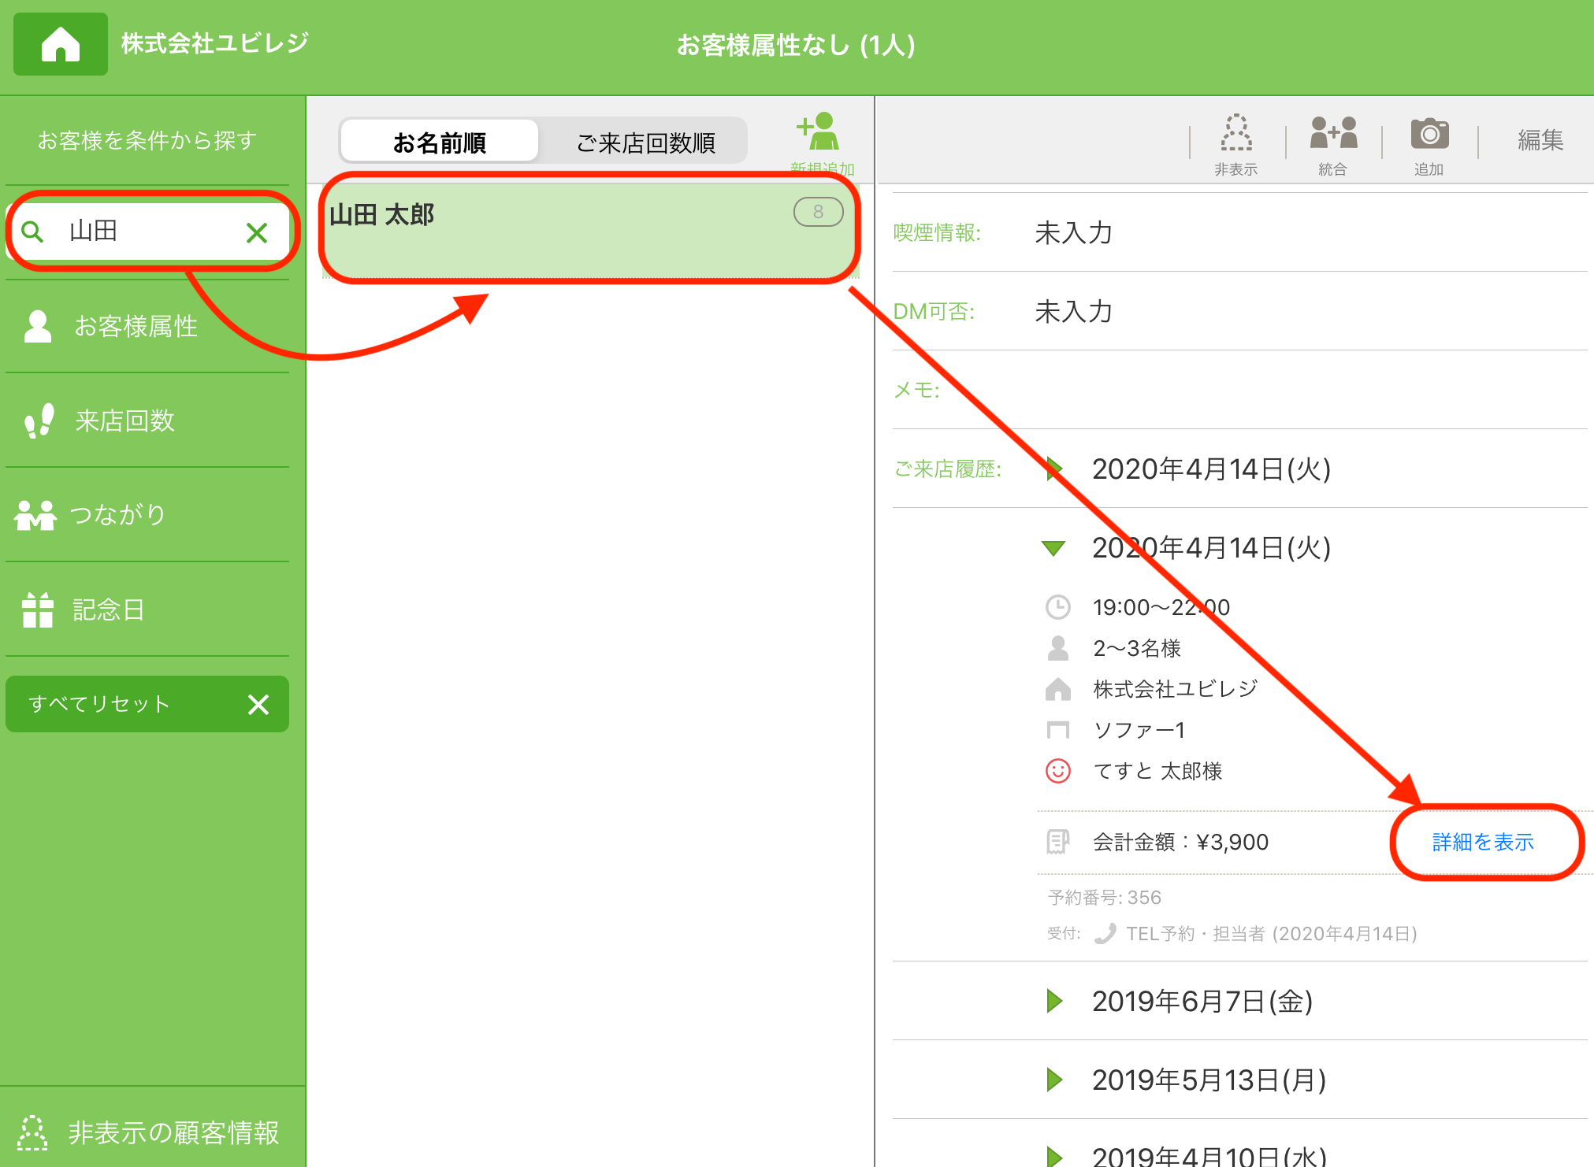The image size is (1594, 1167).
Task: Go to the home screen icon
Action: (x=61, y=44)
